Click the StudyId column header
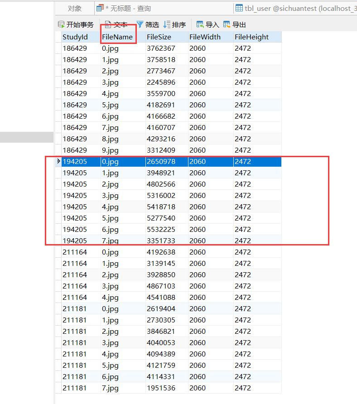Screen dimensions: 357x404 [x=75, y=37]
